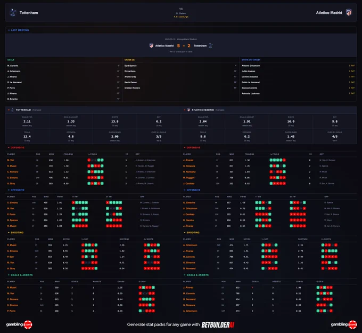Click Tottenham crest beside the 5-2 score

click(211, 45)
